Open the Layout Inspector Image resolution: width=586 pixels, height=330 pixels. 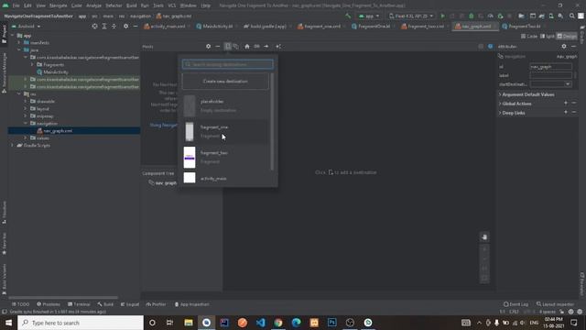pos(556,304)
